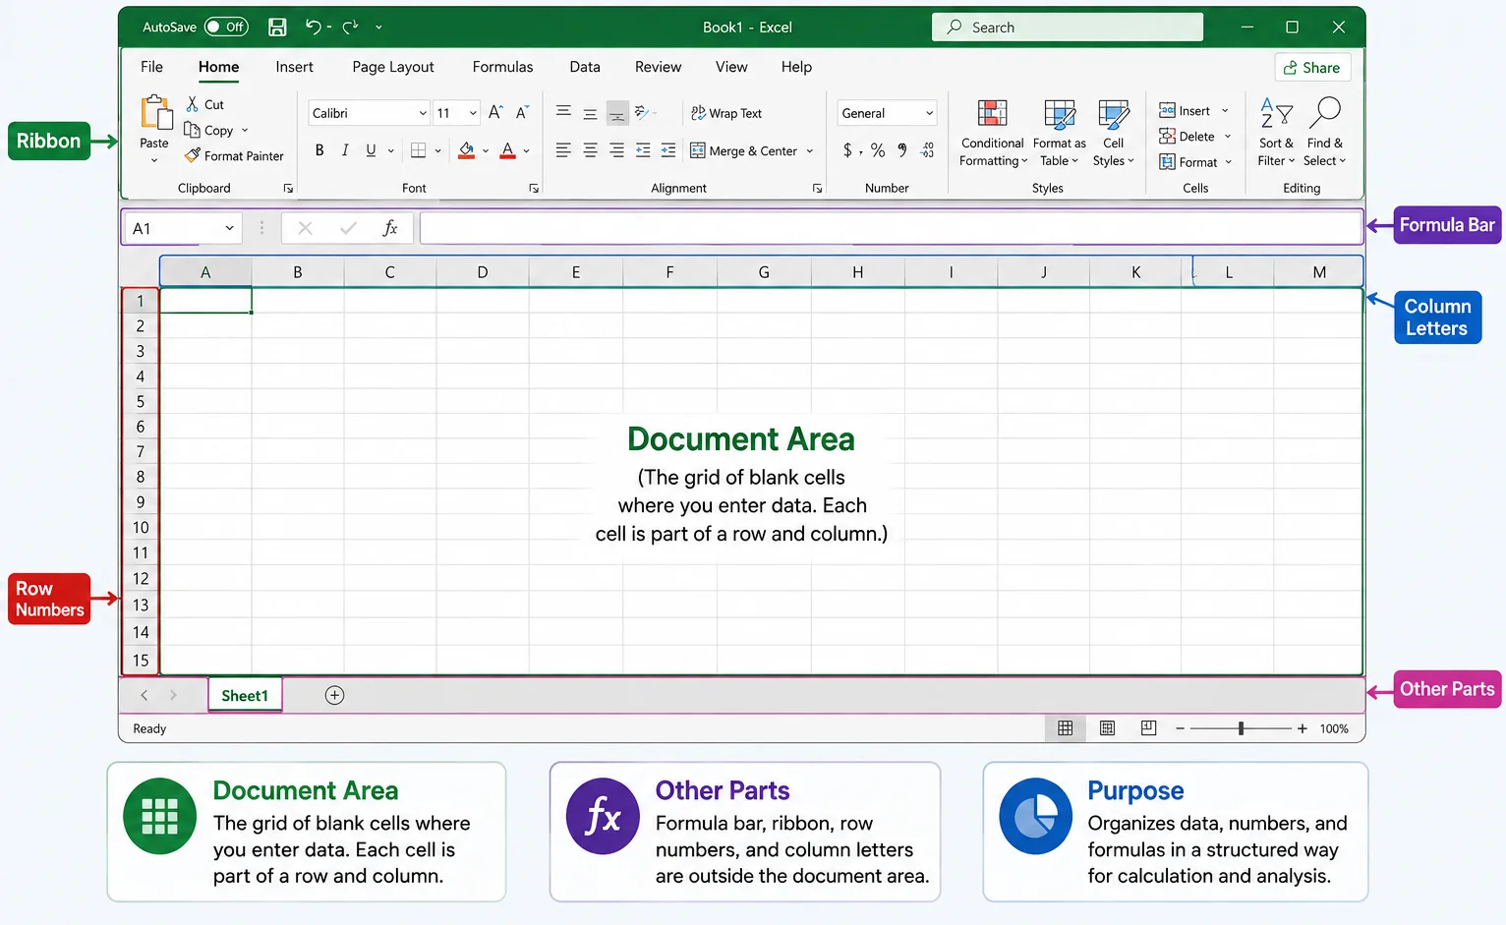1506x925 pixels.
Task: Click the Search box in title bar
Action: (1068, 28)
